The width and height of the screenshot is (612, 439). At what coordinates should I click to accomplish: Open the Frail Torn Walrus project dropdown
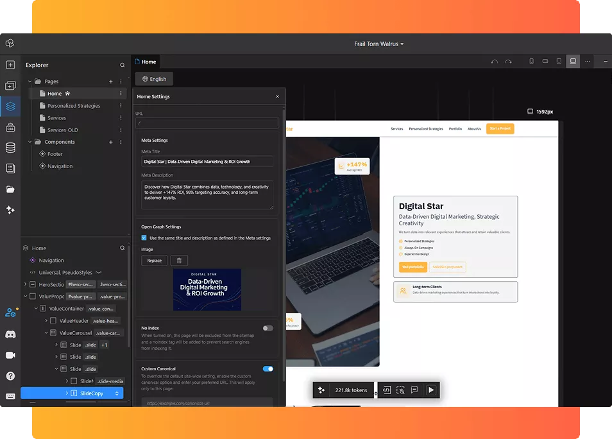coord(378,44)
